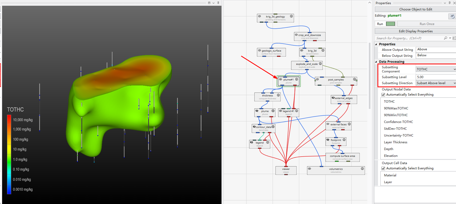Click the status icon on volumetrics module

point(362,169)
